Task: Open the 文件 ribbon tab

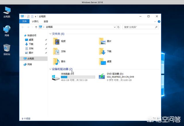Action: click(24, 21)
